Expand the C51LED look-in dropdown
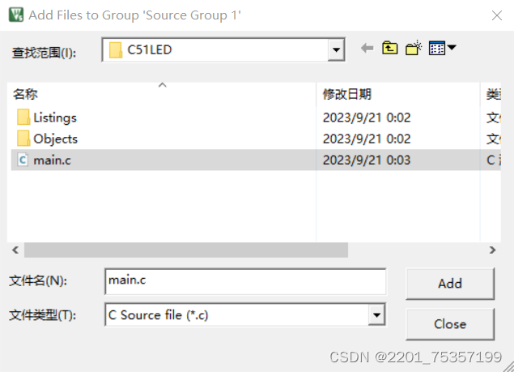 click(336, 50)
